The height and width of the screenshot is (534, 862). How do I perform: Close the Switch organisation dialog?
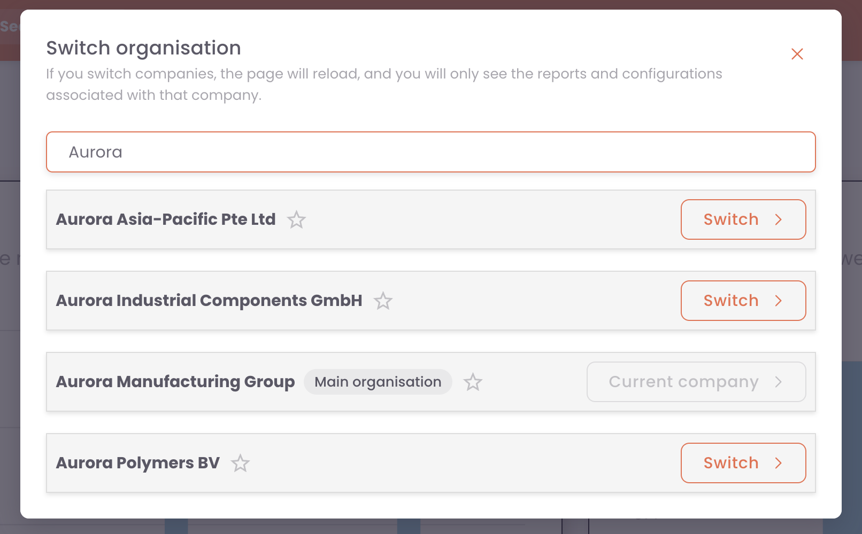coord(797,54)
